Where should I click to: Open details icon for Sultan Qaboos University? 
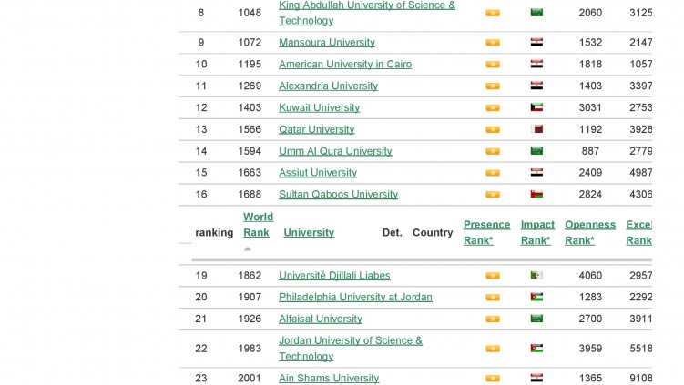[493, 195]
